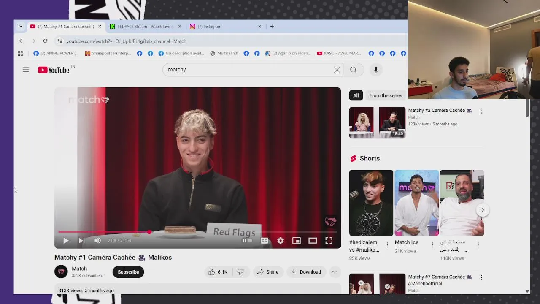Open YouTube guide hamburger menu
Image resolution: width=540 pixels, height=304 pixels.
(26, 70)
